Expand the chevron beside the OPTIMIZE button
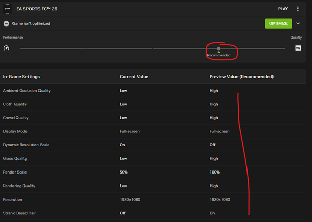This screenshot has width=312, height=222. [298, 23]
